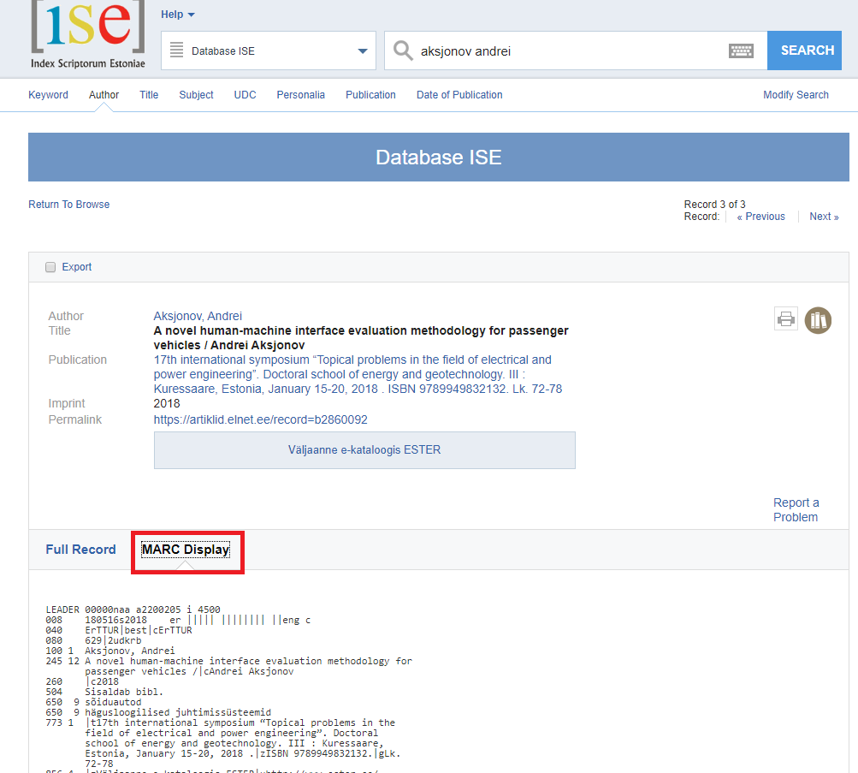Open the 17th international symposium publication link
The width and height of the screenshot is (858, 773).
coord(358,374)
